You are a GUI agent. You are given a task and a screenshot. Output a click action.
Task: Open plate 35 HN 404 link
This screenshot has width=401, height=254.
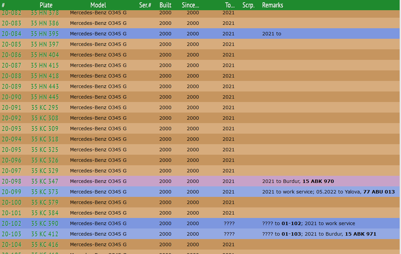pos(45,55)
